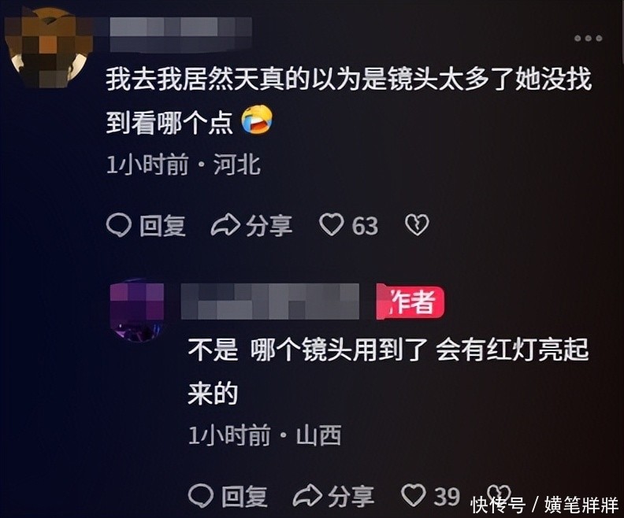Viewport: 624px width, 518px height.
Task: Click 分享 text under the author's reply
Action: pos(351,496)
